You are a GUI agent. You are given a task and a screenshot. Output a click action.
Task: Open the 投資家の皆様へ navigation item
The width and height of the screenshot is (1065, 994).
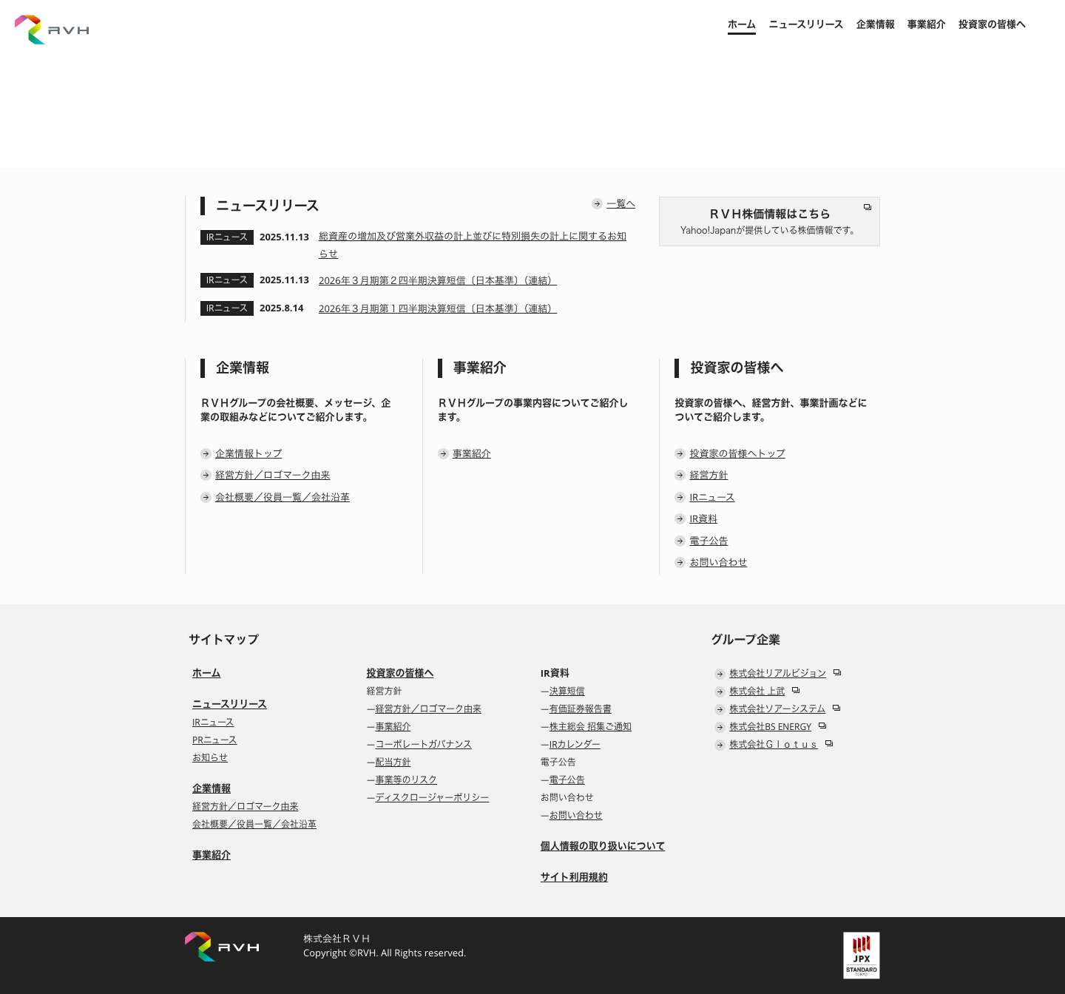pos(991,24)
